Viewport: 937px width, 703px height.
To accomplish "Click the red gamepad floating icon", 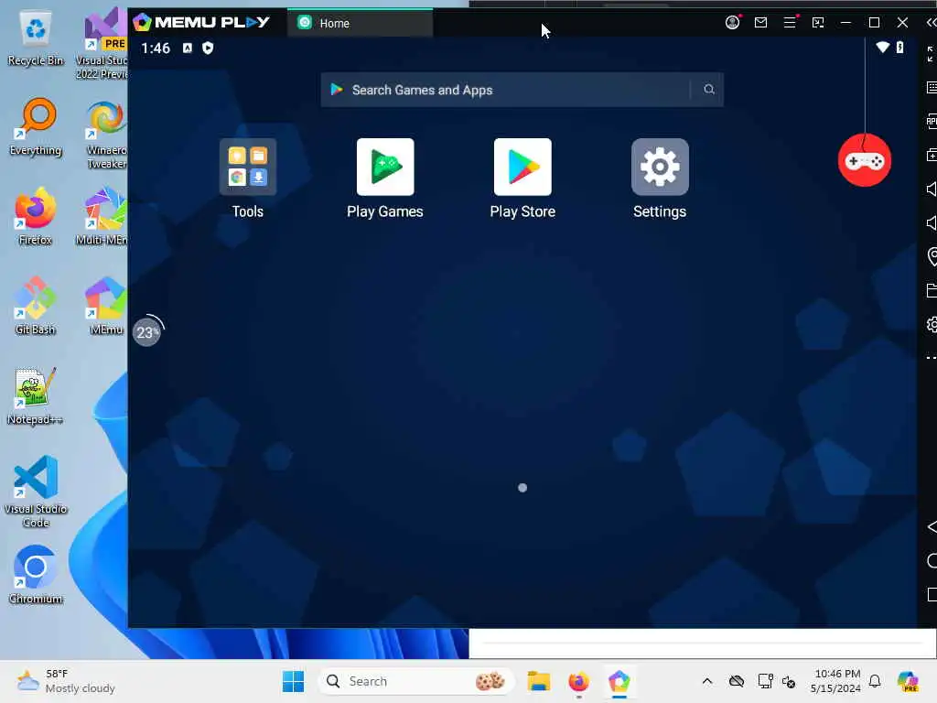I will point(864,160).
